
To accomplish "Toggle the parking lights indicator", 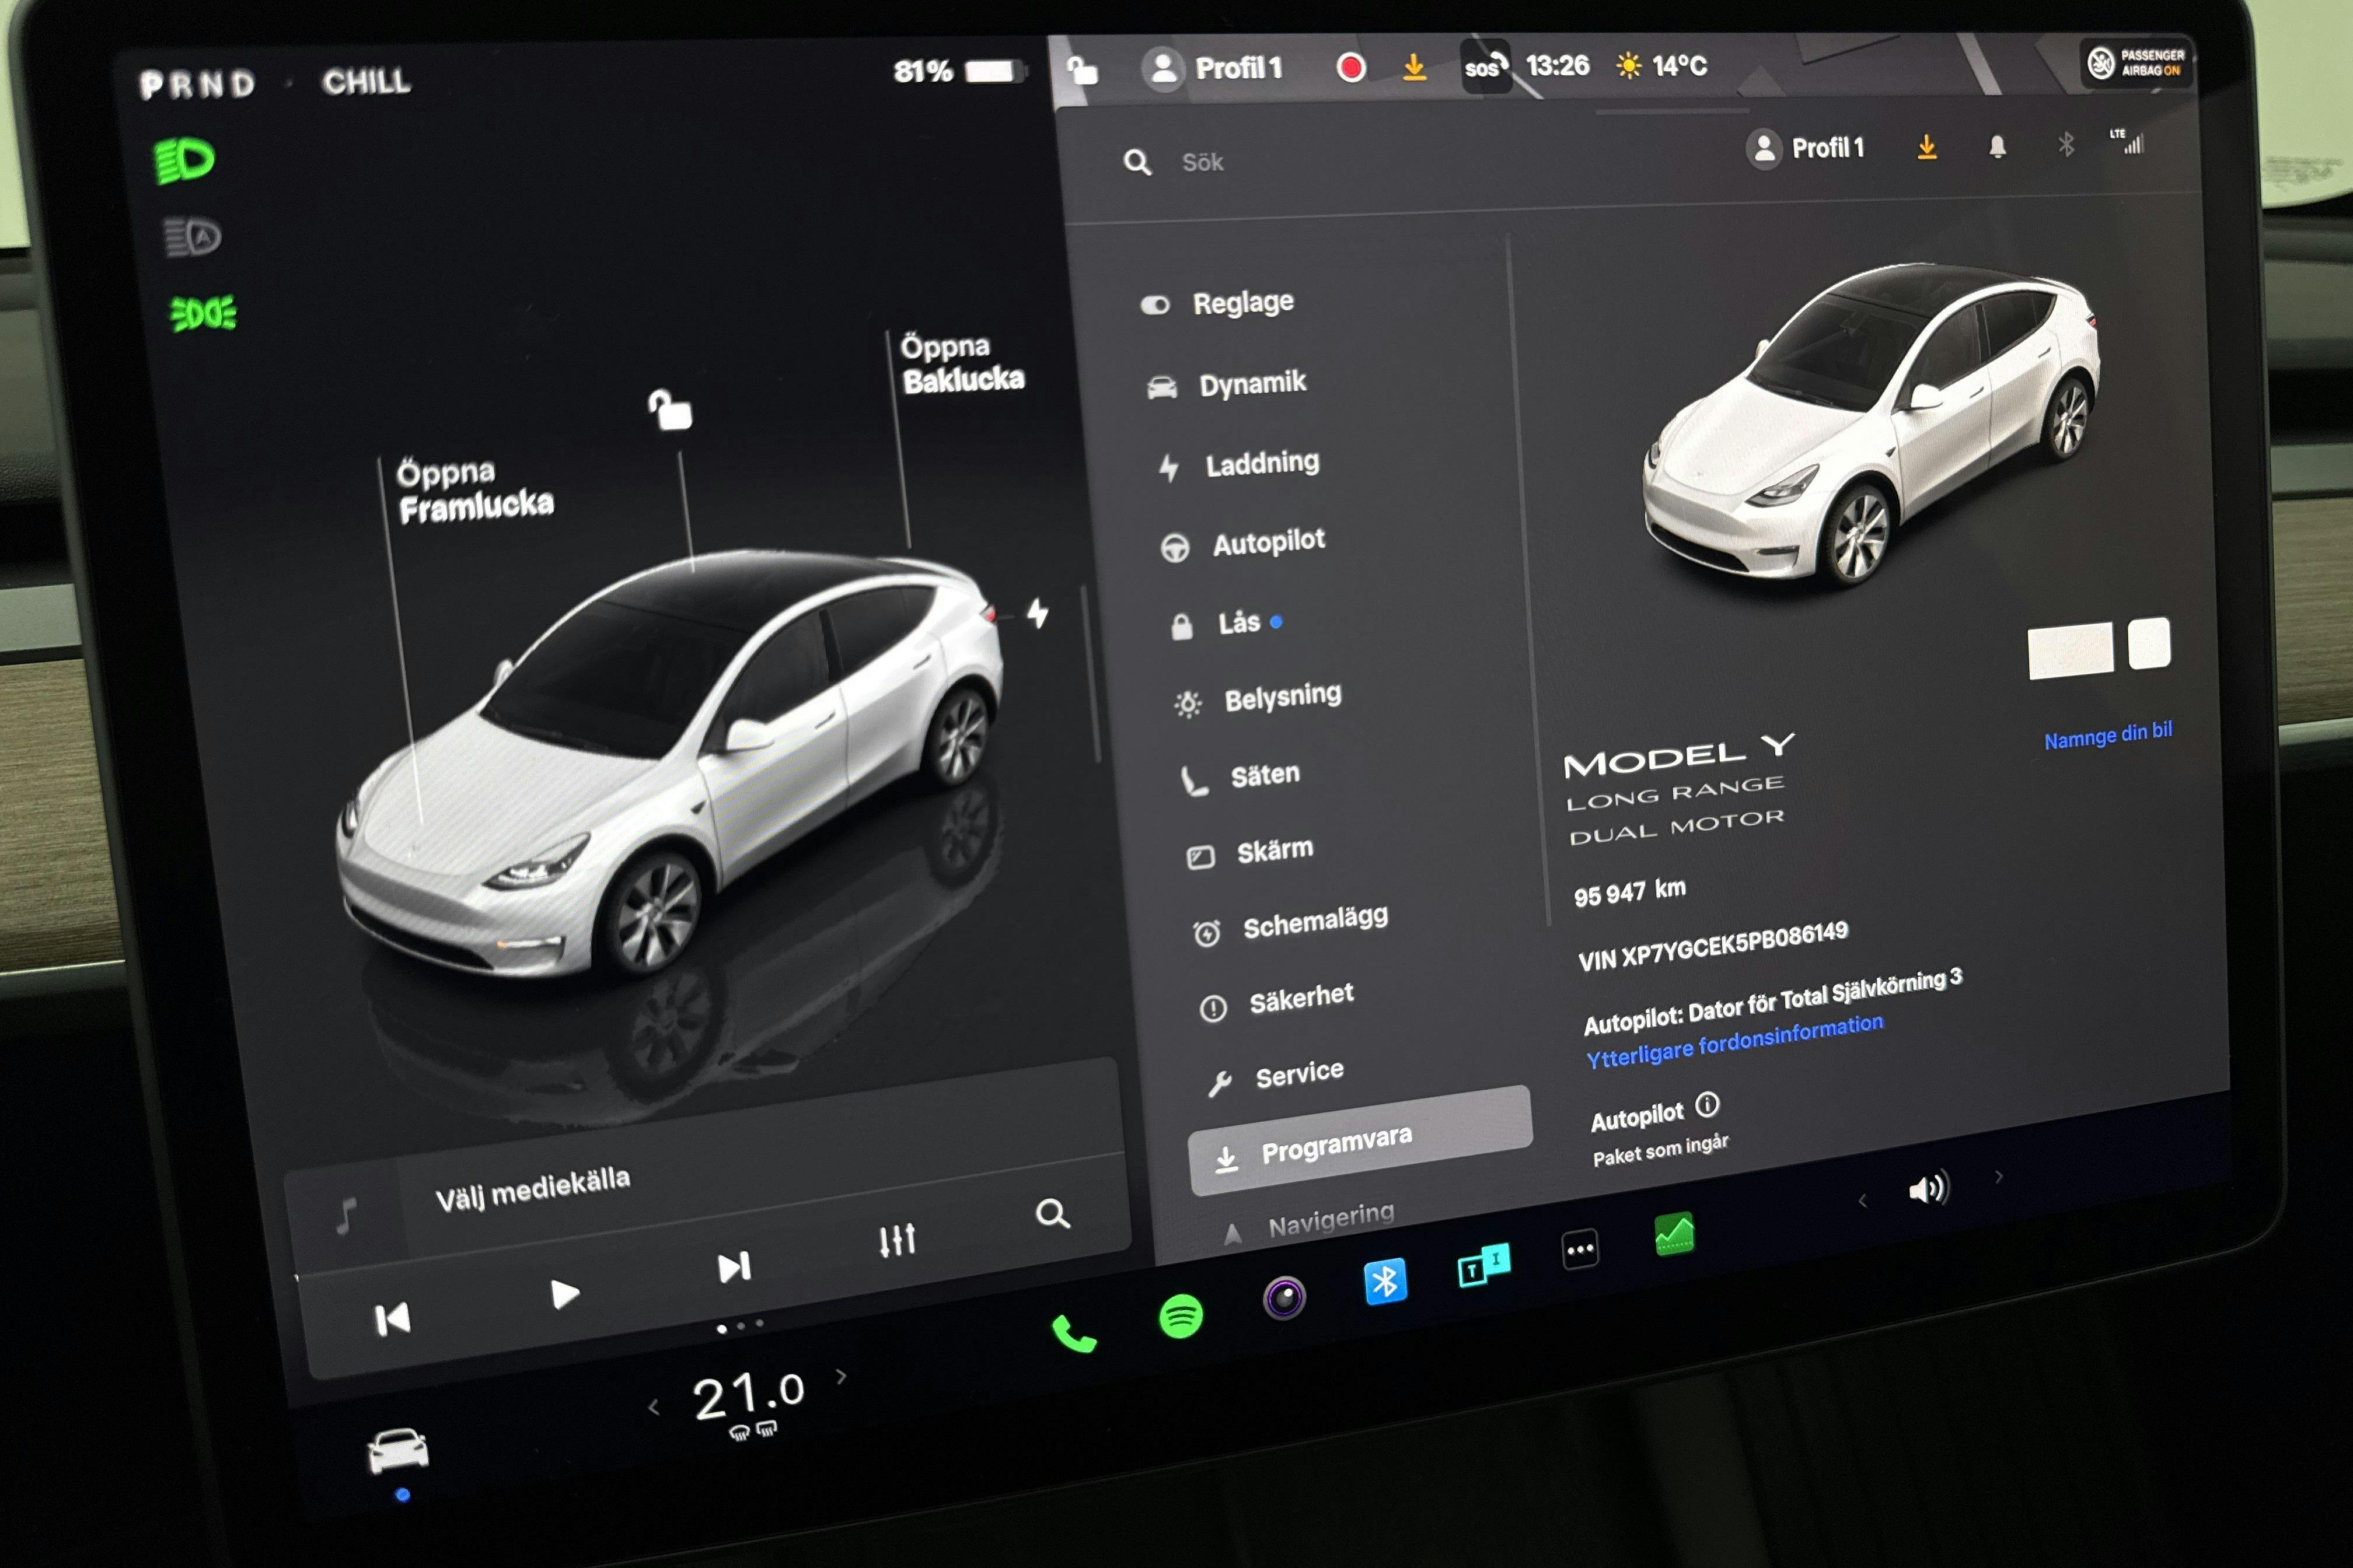I will [x=204, y=313].
